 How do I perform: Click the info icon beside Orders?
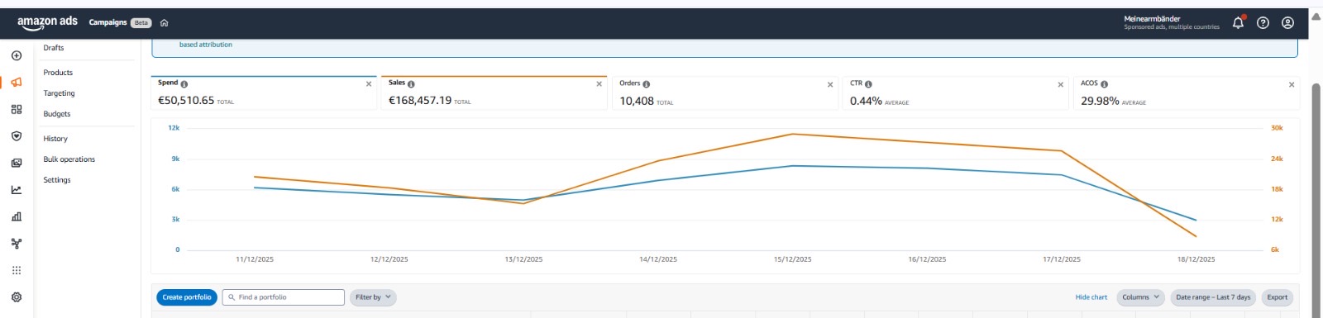coord(647,84)
